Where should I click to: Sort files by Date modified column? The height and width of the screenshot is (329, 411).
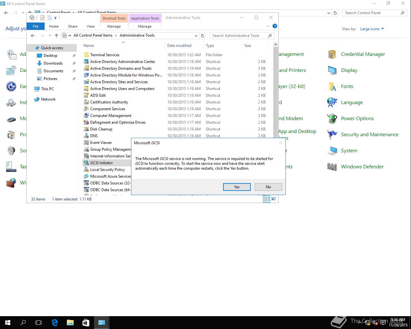coord(179,46)
